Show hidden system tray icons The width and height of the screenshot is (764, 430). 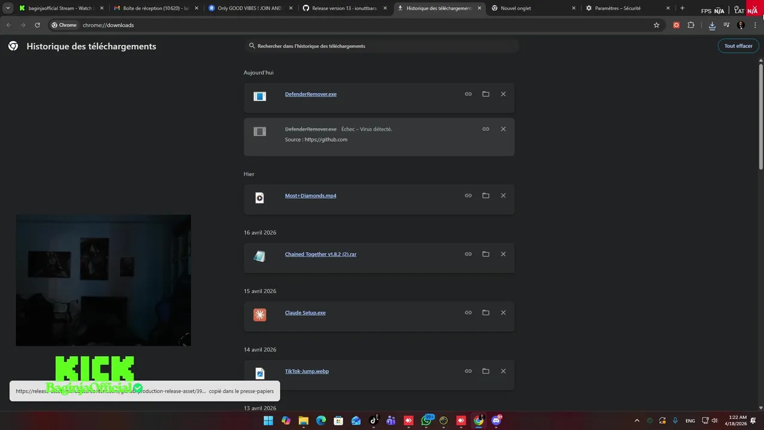click(637, 420)
